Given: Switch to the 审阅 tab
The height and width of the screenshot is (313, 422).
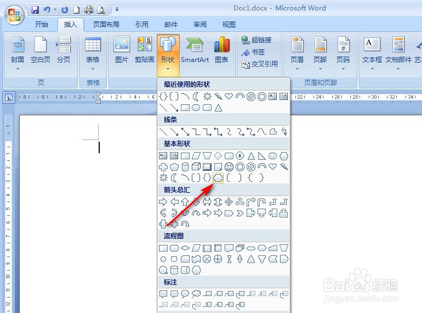Looking at the screenshot, I should coord(200,25).
